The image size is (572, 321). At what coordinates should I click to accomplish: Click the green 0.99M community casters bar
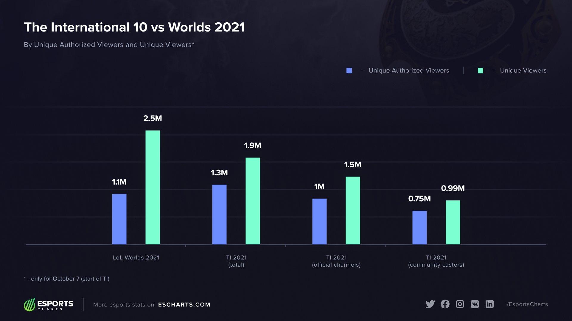tap(453, 222)
